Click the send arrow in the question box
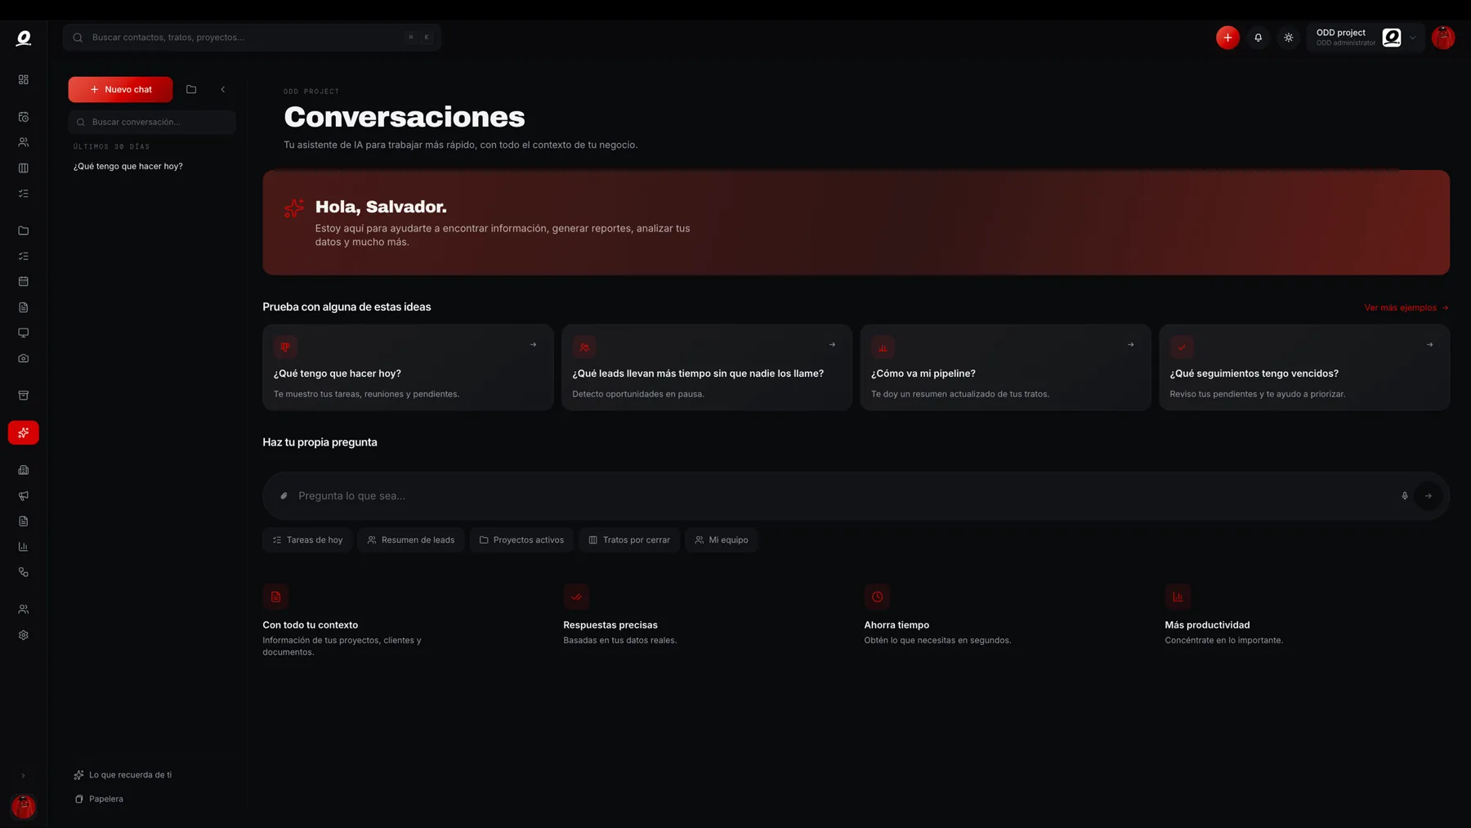Screen dimensions: 1471x828 point(1428,496)
